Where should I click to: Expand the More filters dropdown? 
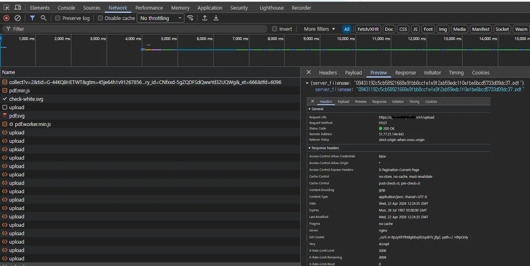[x=319, y=29]
